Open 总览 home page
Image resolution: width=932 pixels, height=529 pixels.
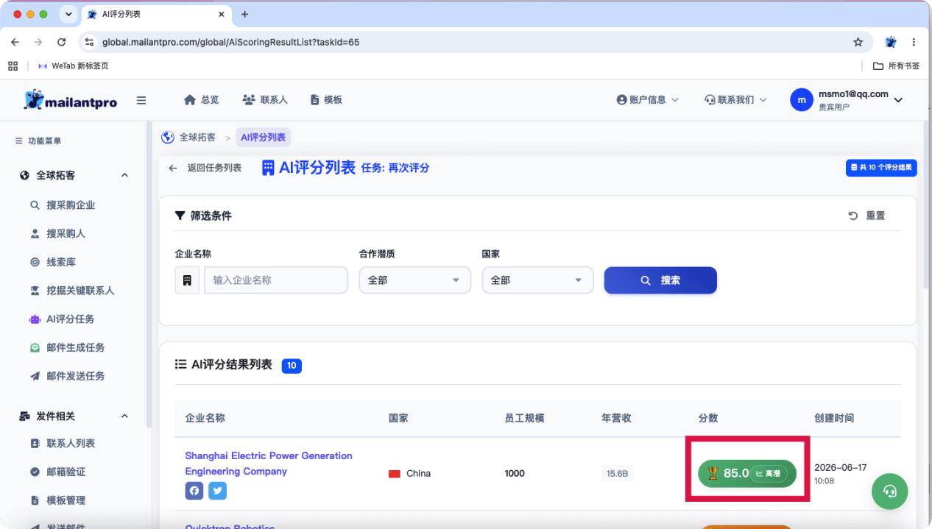pos(201,100)
